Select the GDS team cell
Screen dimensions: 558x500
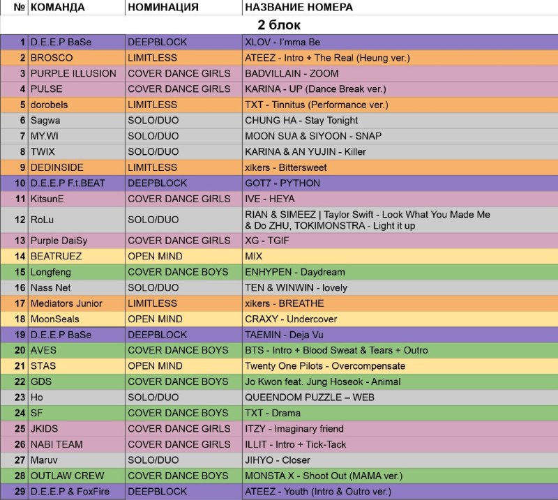[77, 381]
